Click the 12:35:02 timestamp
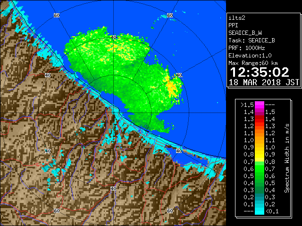The image size is (302, 226). 260,72
